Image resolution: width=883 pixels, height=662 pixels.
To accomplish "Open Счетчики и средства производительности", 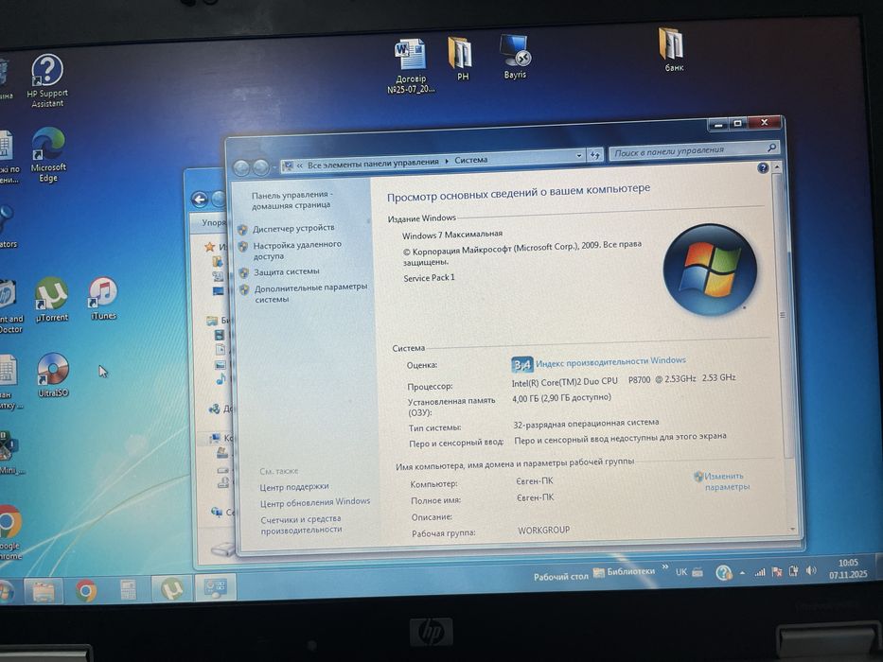I will click(x=301, y=524).
